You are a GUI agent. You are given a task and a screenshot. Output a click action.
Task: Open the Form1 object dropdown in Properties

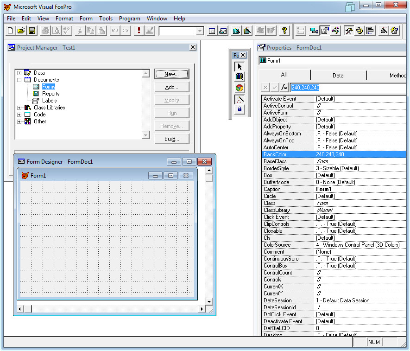click(x=332, y=61)
